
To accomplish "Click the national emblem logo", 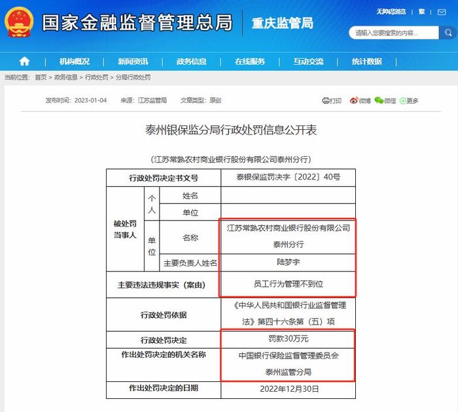I will click(x=19, y=22).
